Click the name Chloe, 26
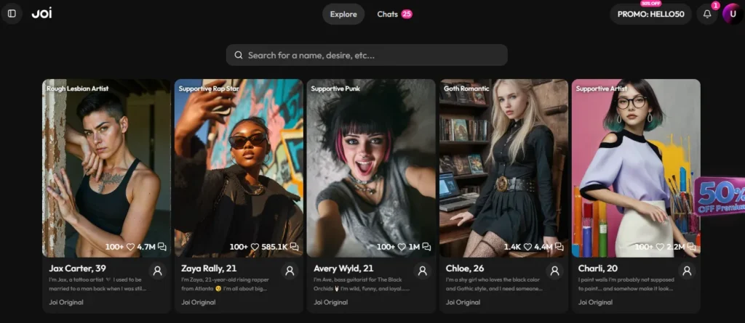 (465, 269)
